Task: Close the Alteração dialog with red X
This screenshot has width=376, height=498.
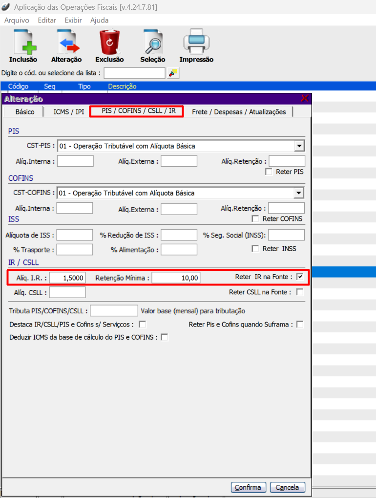Action: (305, 99)
